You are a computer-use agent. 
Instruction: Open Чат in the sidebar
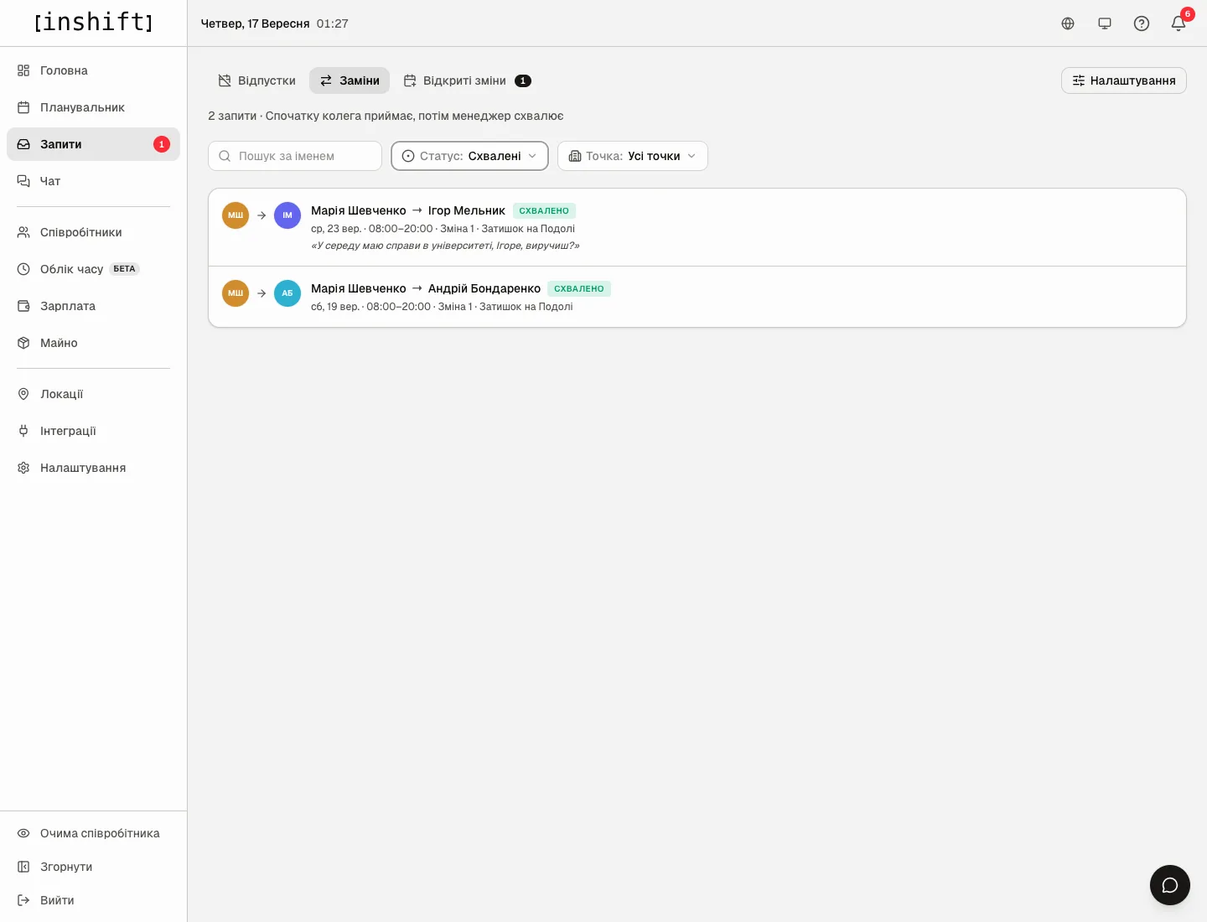(x=93, y=181)
